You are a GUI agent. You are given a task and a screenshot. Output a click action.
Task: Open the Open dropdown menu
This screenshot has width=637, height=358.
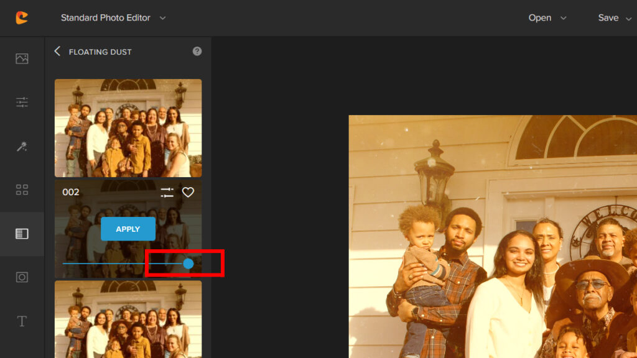point(547,18)
